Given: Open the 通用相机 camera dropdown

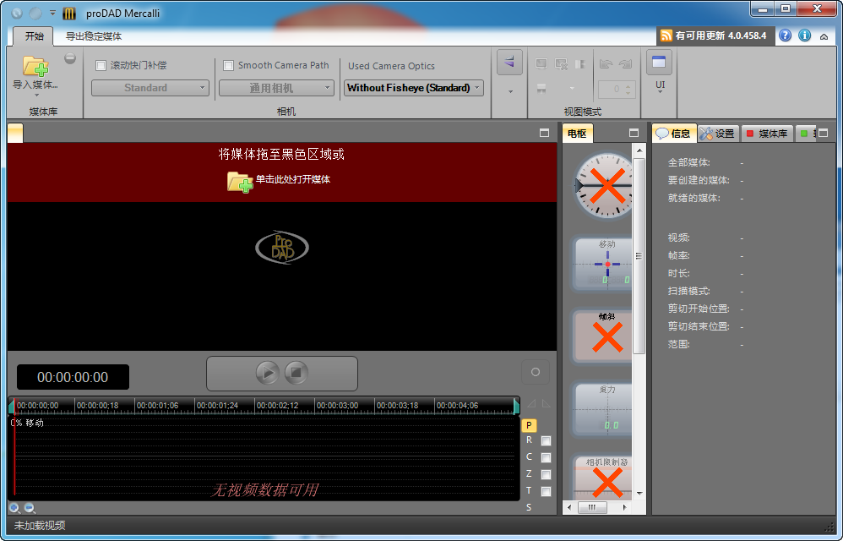Looking at the screenshot, I should click(x=276, y=88).
